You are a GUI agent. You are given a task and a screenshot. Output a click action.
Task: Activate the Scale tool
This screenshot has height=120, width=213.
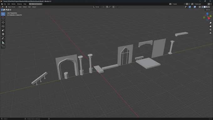click(3, 30)
